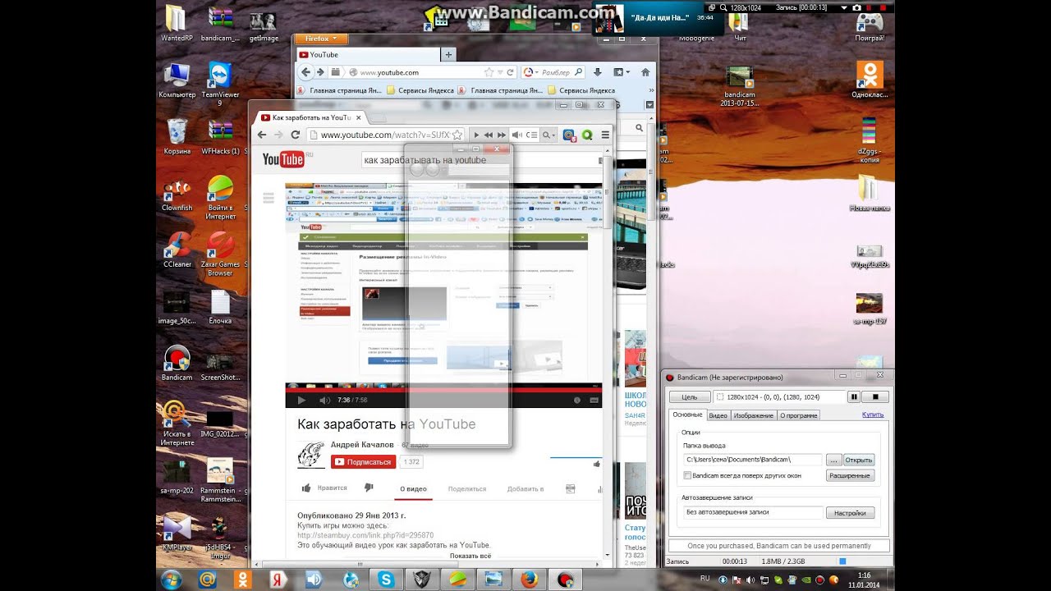
Task: Click the dislike thumbs-down icon
Action: (x=369, y=488)
